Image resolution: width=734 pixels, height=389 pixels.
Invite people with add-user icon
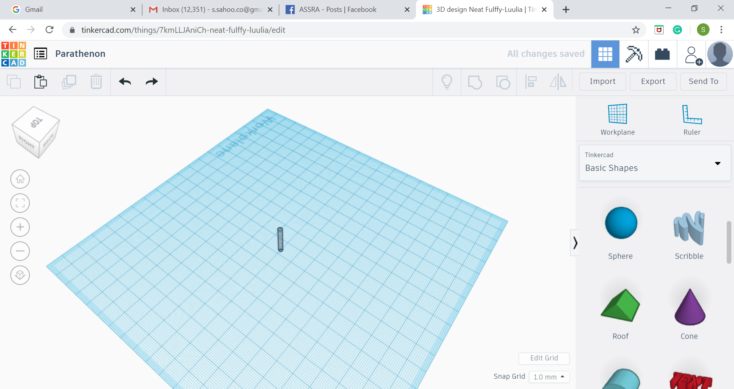click(693, 56)
